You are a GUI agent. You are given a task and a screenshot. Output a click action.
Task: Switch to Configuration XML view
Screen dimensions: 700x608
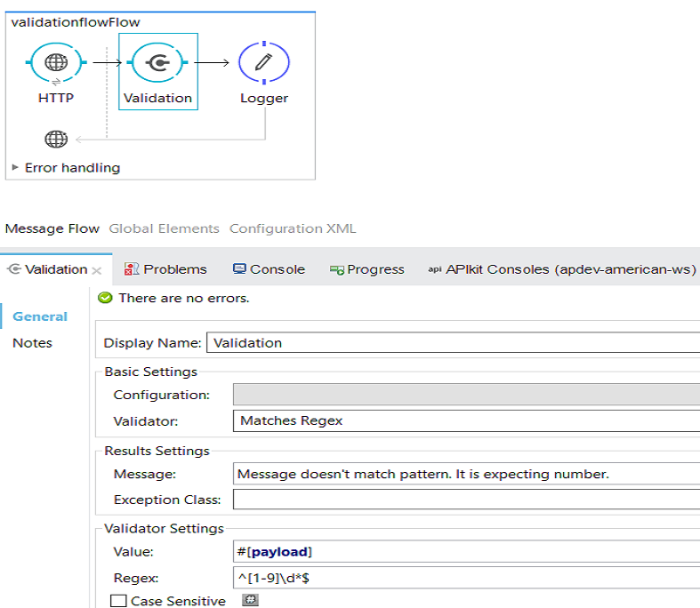point(293,228)
